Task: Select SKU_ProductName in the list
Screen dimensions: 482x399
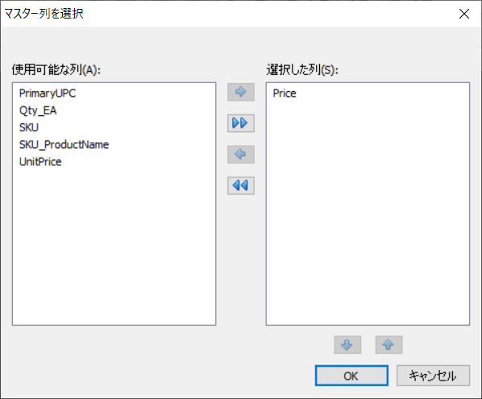Action: [x=64, y=145]
